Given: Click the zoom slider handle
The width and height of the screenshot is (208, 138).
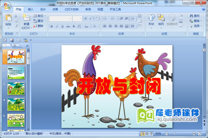Looking at the screenshot, I should point(174,134).
